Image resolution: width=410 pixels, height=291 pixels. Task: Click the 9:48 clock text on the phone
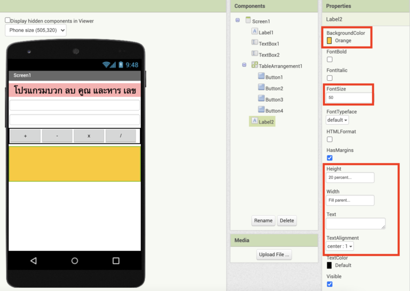click(x=132, y=65)
